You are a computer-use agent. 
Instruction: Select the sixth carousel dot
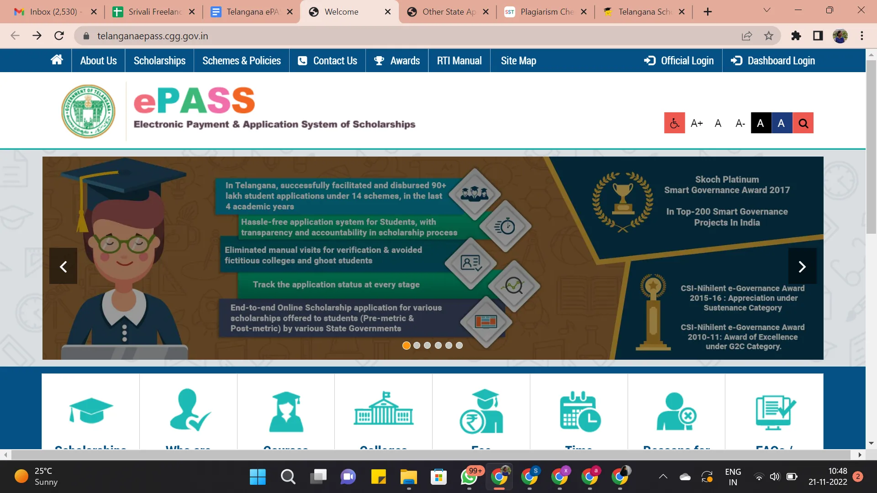coord(459,346)
